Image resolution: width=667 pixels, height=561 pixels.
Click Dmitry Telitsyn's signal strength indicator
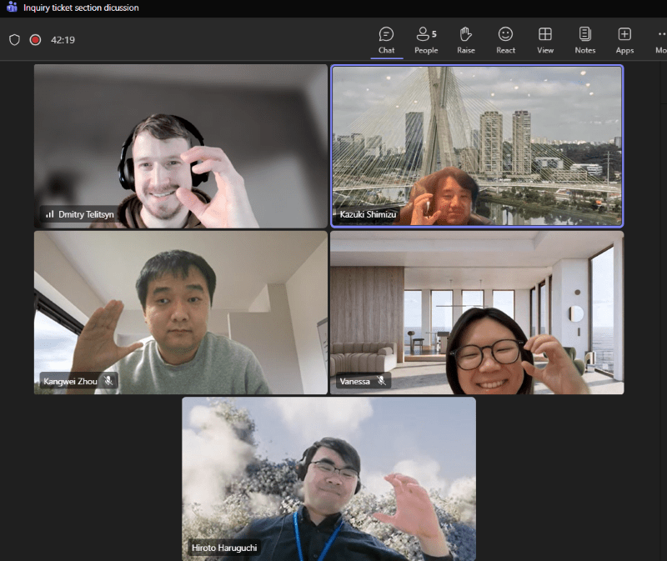point(49,214)
